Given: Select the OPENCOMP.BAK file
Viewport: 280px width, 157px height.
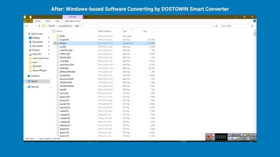Looking at the screenshot, I should click(x=67, y=72).
